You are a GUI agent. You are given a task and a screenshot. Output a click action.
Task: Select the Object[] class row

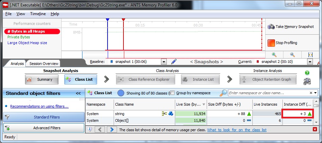[199, 120]
